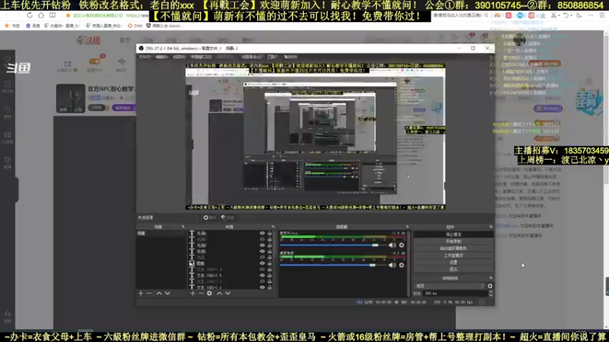Open the 工具 menu in OBS
Image resolution: width=609 pixels, height=342 pixels.
273,57
